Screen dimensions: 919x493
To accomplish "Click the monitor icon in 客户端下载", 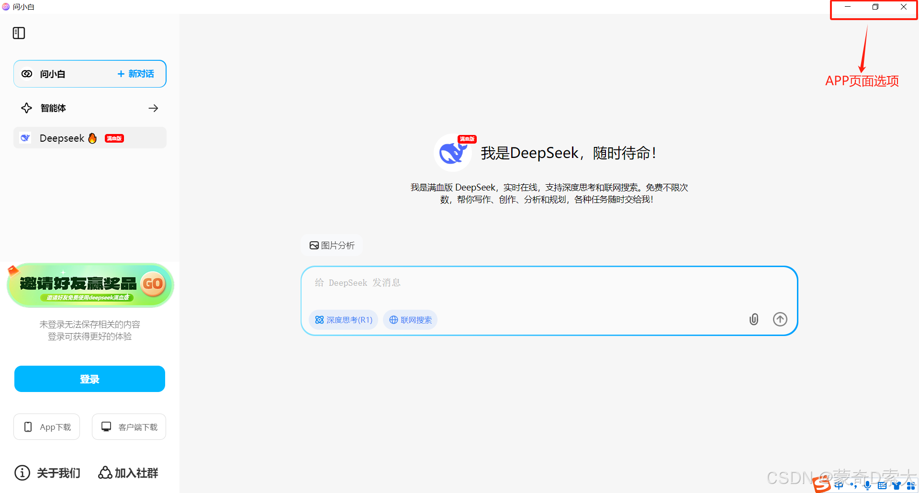I will click(106, 426).
